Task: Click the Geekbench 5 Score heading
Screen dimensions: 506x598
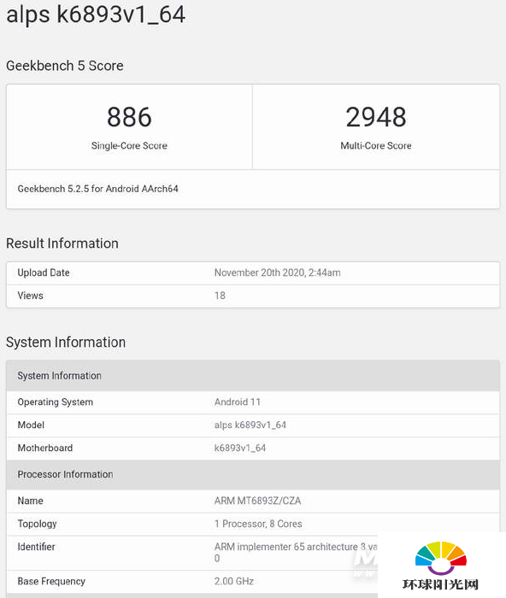Action: coord(65,66)
